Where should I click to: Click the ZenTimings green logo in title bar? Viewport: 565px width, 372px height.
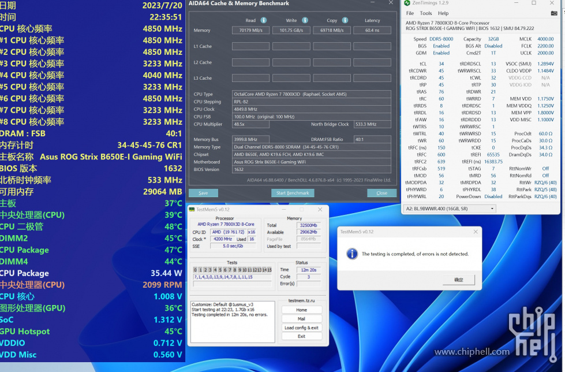407,3
